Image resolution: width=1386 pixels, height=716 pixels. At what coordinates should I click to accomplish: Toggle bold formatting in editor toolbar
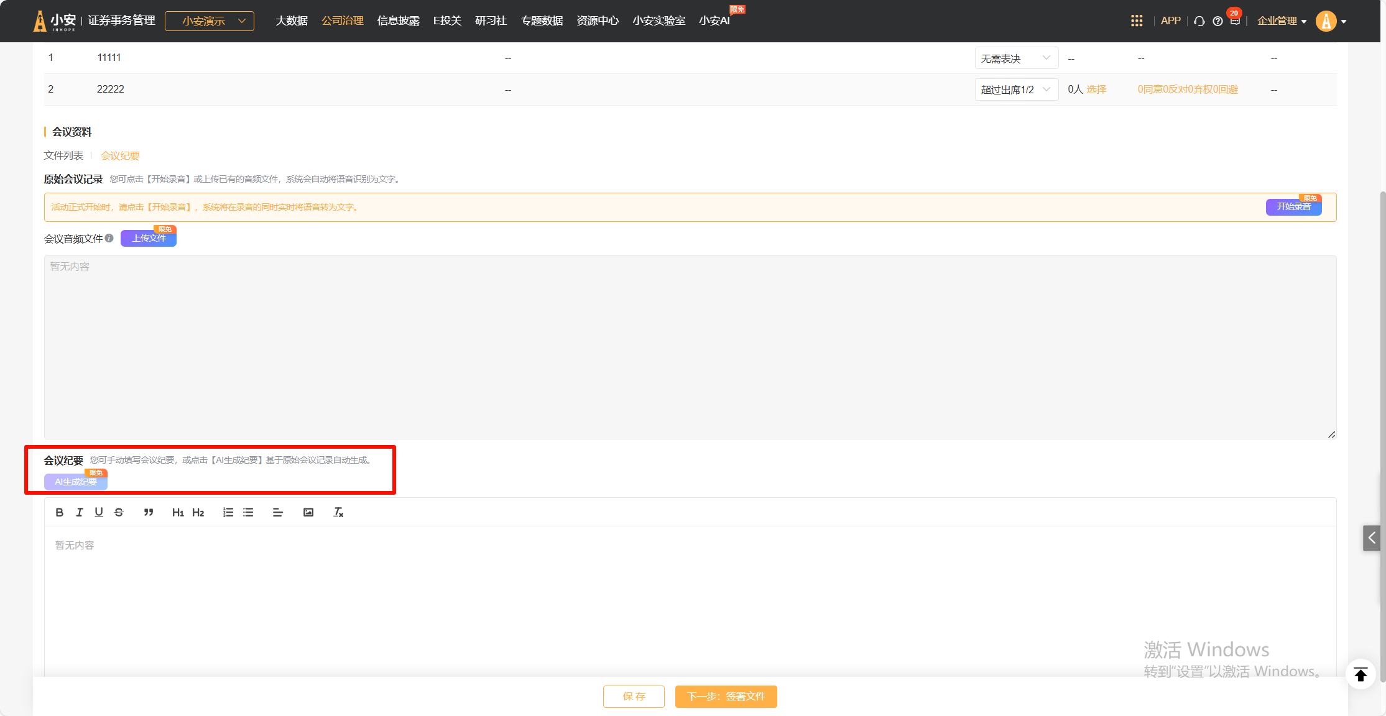click(59, 512)
